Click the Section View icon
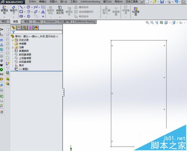187x151 pixels. coord(162,22)
